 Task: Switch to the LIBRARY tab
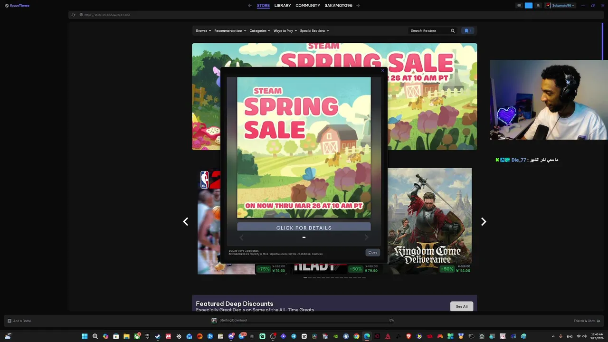[x=283, y=6]
